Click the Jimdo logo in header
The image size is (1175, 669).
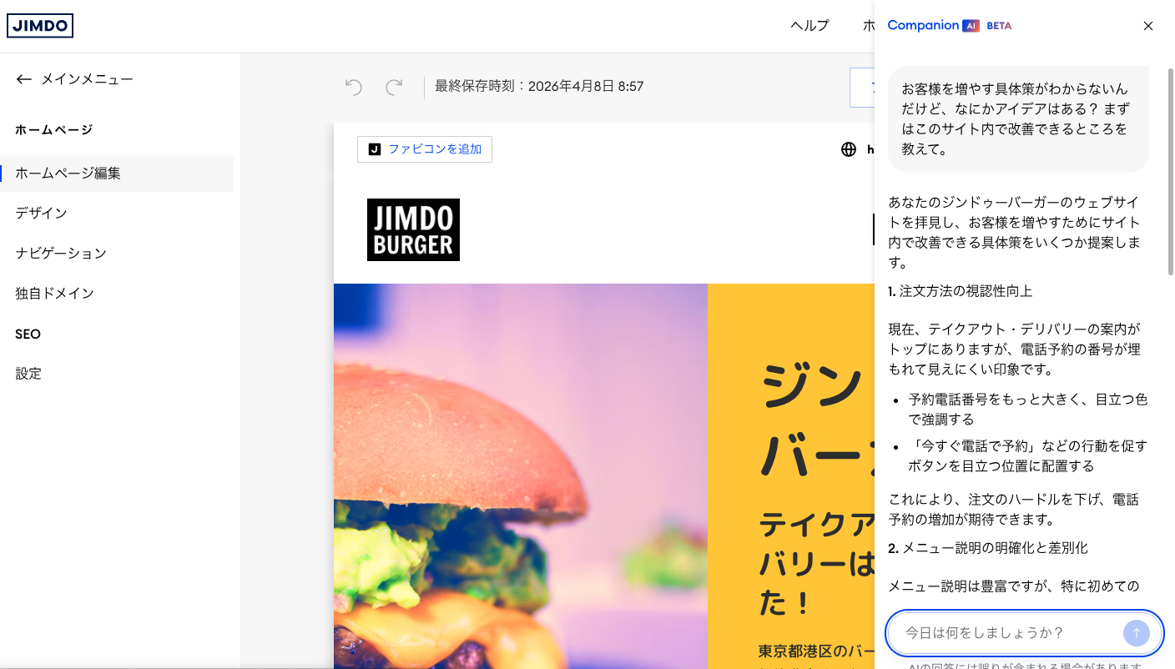(40, 26)
